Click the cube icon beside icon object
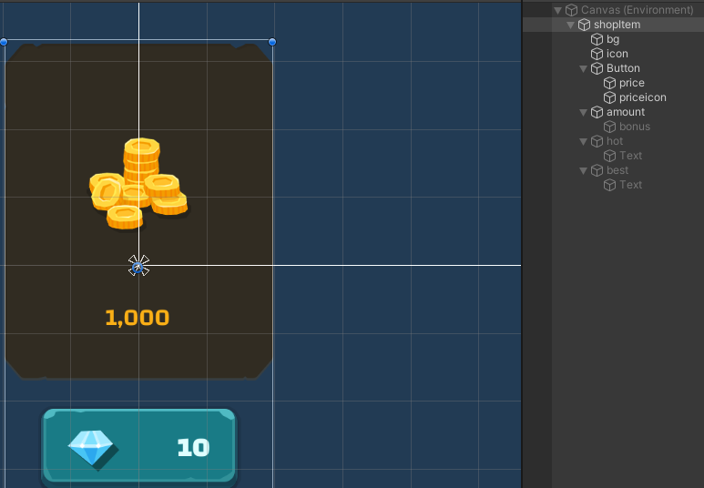Screen dimensions: 704x488 (597, 54)
